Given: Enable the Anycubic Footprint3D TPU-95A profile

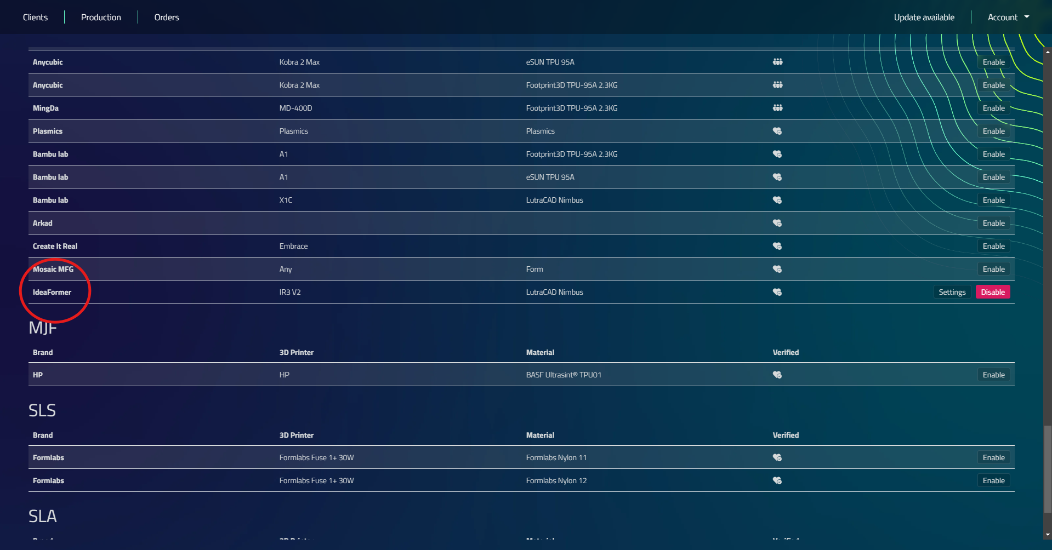Looking at the screenshot, I should coord(993,85).
